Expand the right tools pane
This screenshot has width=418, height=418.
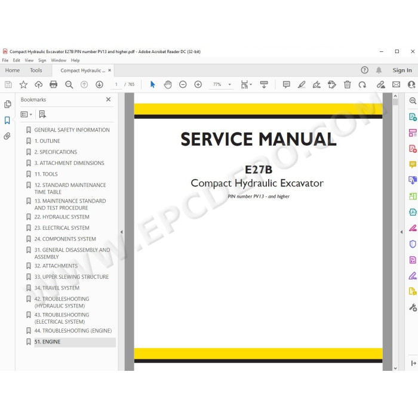point(413,363)
